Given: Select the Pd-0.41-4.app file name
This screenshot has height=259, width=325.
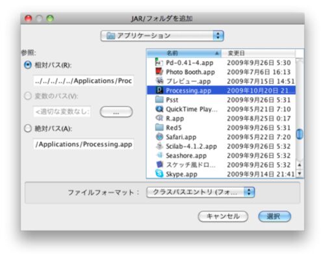Looking at the screenshot, I should pyautogui.click(x=190, y=63).
